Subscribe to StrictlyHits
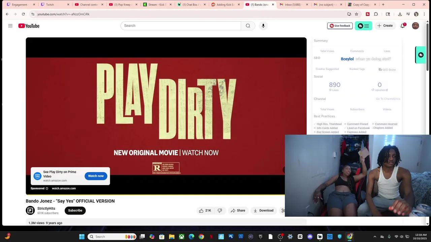 (x=75, y=210)
